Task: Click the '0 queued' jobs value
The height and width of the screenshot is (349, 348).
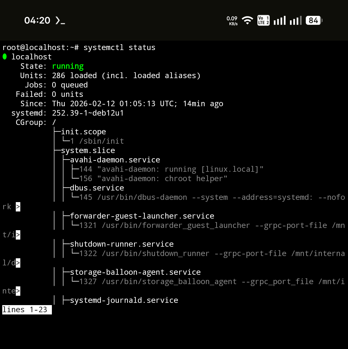Action: coord(70,85)
